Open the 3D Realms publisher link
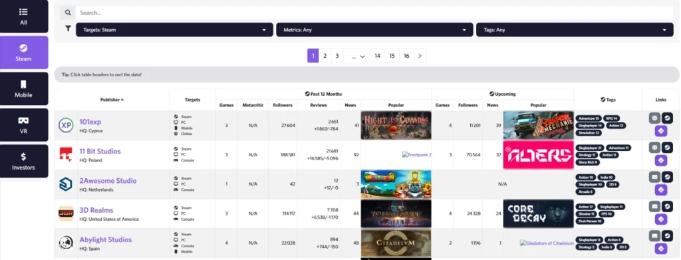This screenshot has height=260, width=681. (x=96, y=211)
